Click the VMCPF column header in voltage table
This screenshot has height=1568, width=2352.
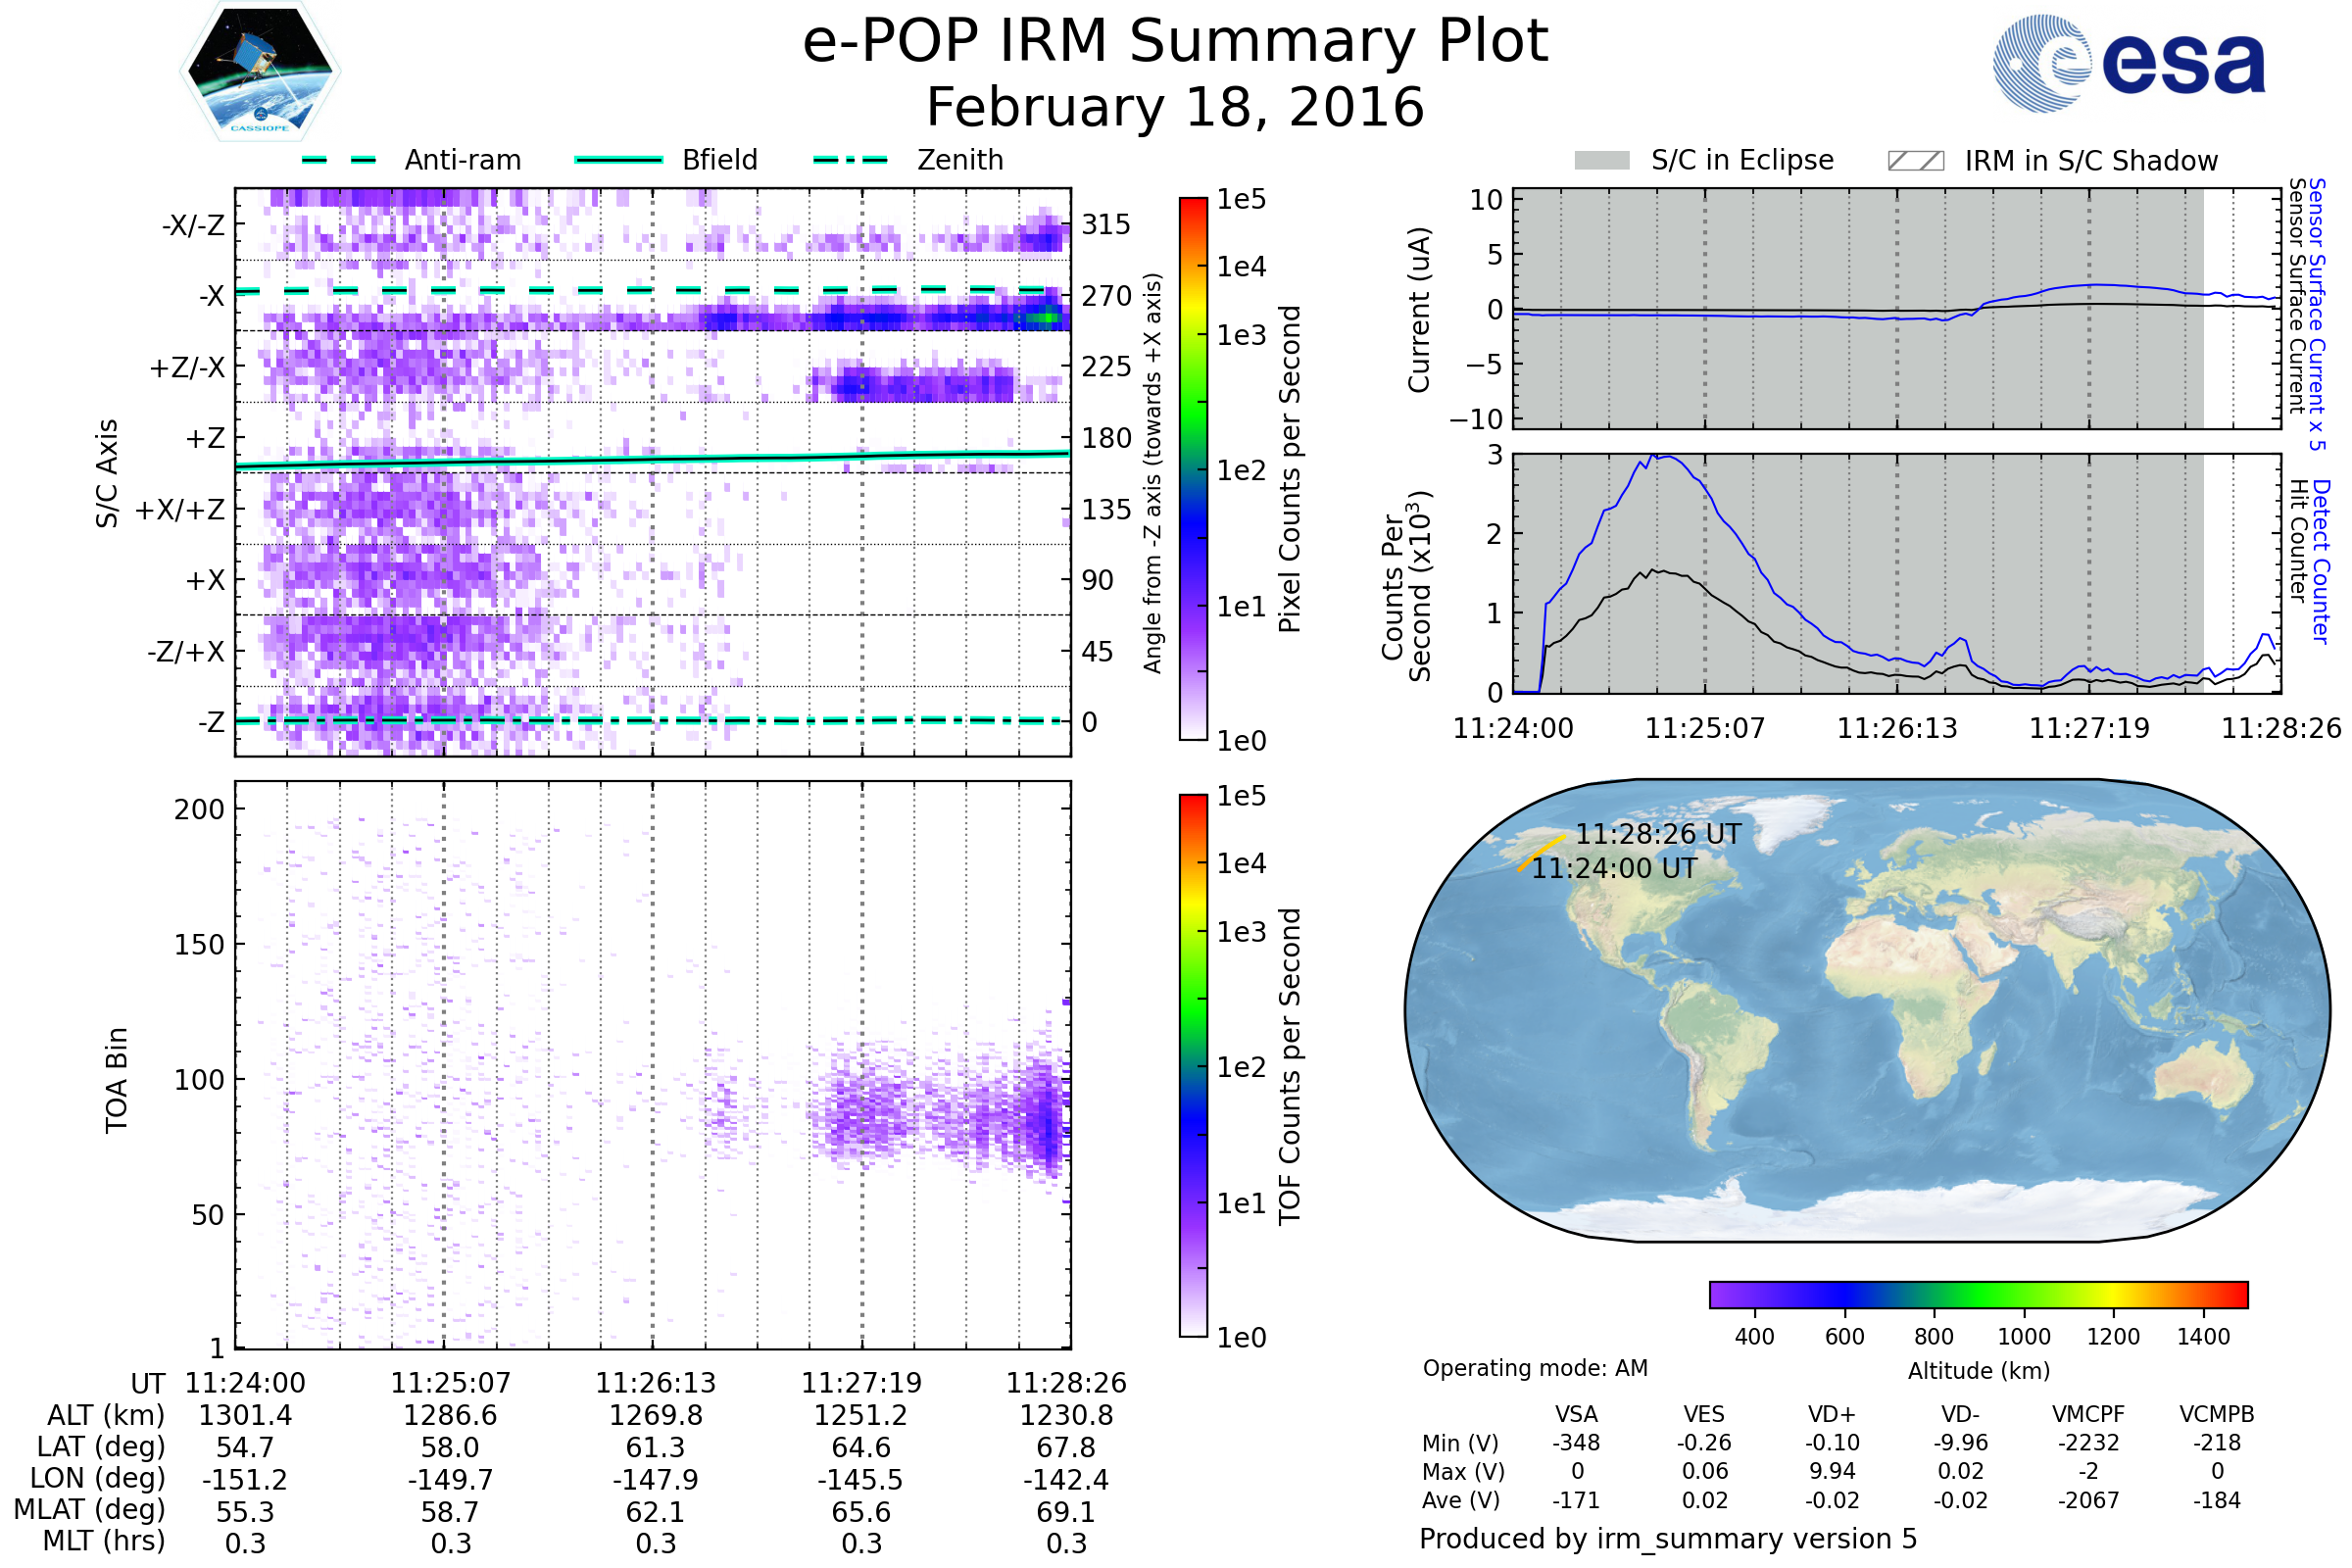click(2088, 1414)
